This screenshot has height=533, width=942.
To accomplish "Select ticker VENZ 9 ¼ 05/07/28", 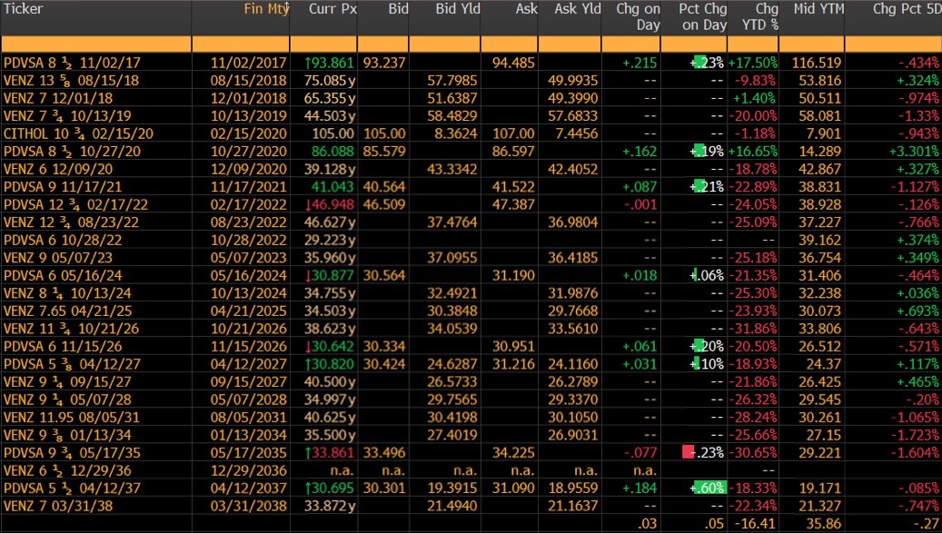I will (x=66, y=400).
